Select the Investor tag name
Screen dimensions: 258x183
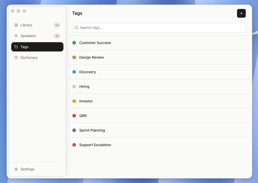point(86,101)
